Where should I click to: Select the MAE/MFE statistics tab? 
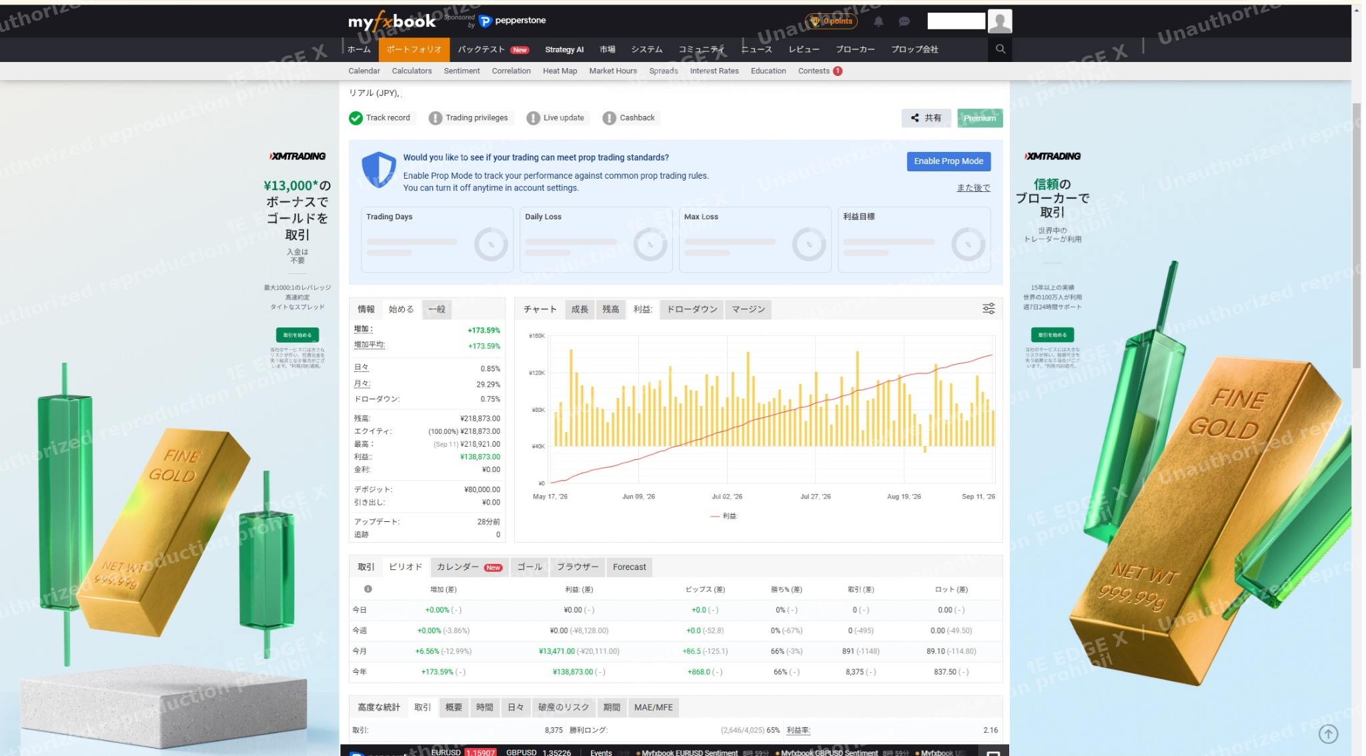[653, 707]
